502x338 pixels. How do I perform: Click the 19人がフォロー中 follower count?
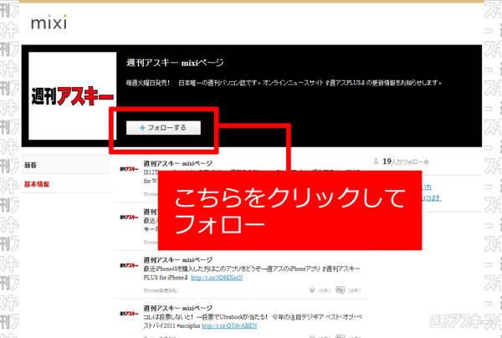406,161
